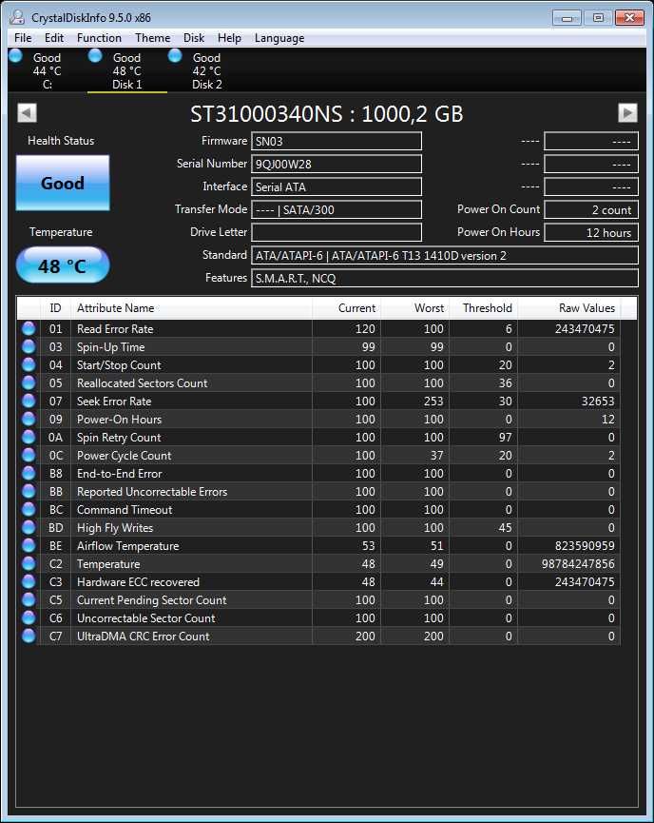Click the Attribute Name column header
The image size is (654, 823).
(191, 308)
